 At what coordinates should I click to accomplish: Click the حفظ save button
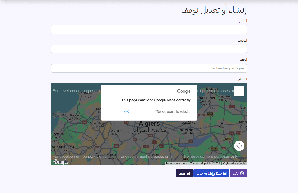(184, 173)
